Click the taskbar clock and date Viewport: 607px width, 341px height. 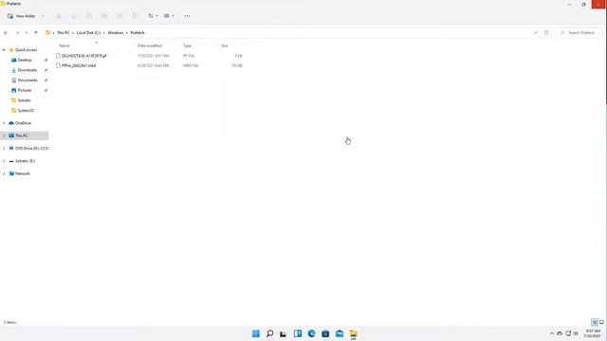pyautogui.click(x=593, y=333)
